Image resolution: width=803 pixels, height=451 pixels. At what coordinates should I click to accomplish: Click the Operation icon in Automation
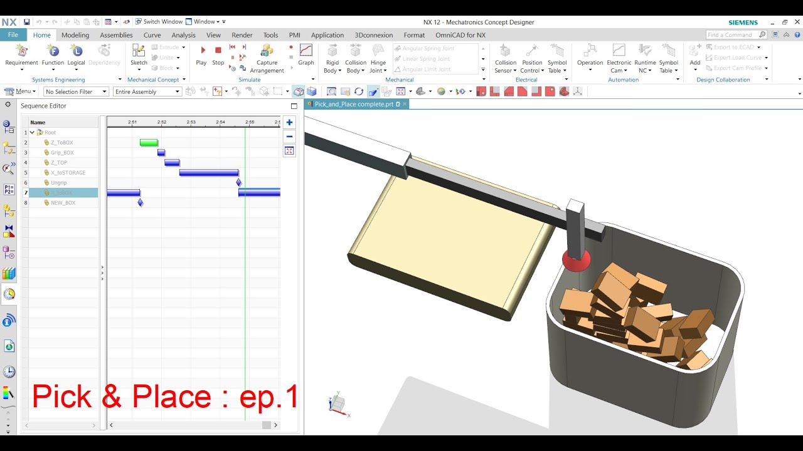pyautogui.click(x=590, y=51)
